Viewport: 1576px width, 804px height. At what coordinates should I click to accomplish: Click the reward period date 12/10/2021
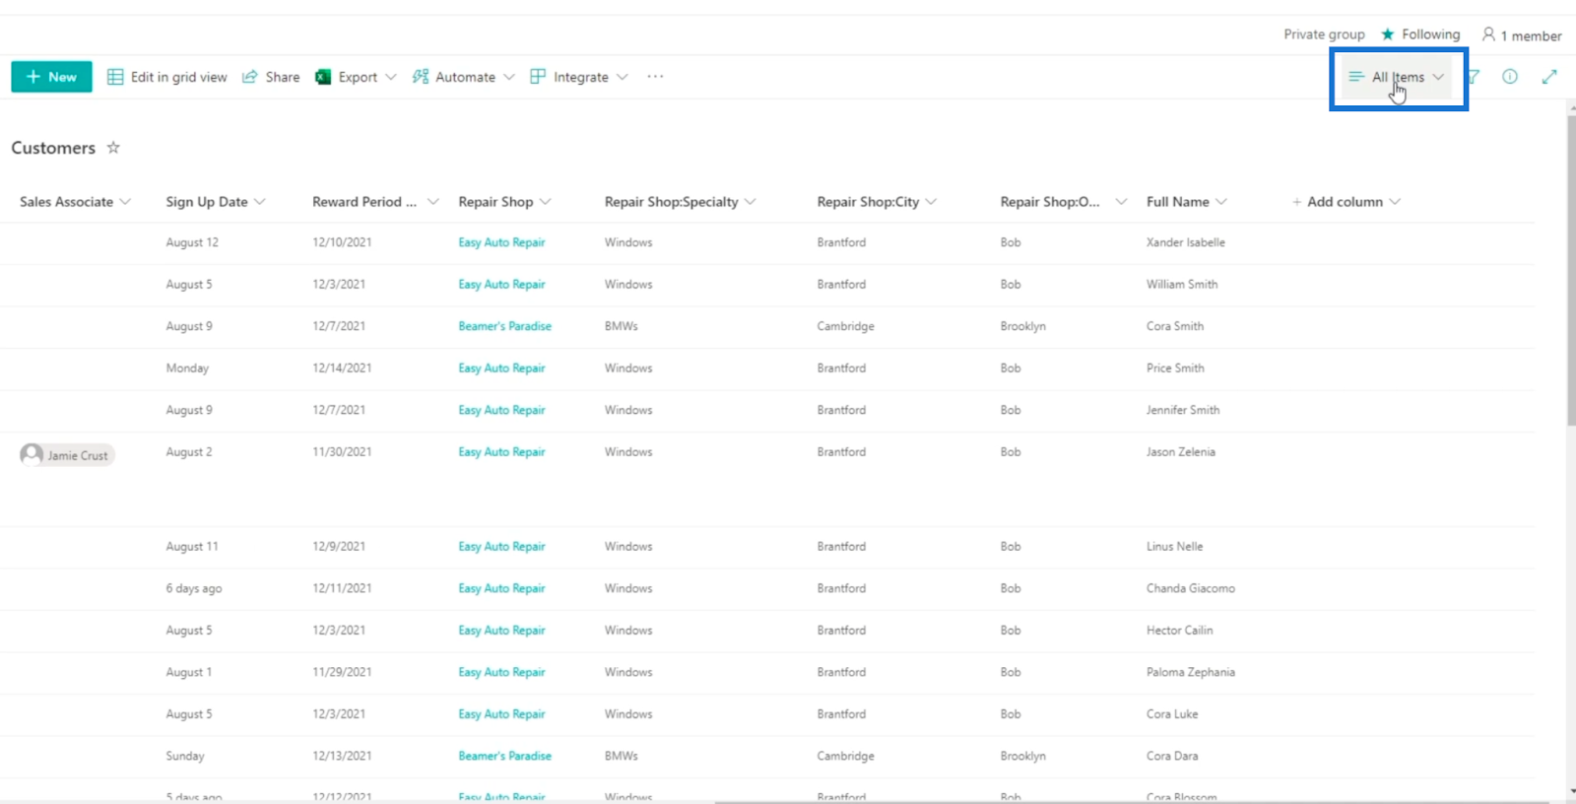tap(342, 242)
